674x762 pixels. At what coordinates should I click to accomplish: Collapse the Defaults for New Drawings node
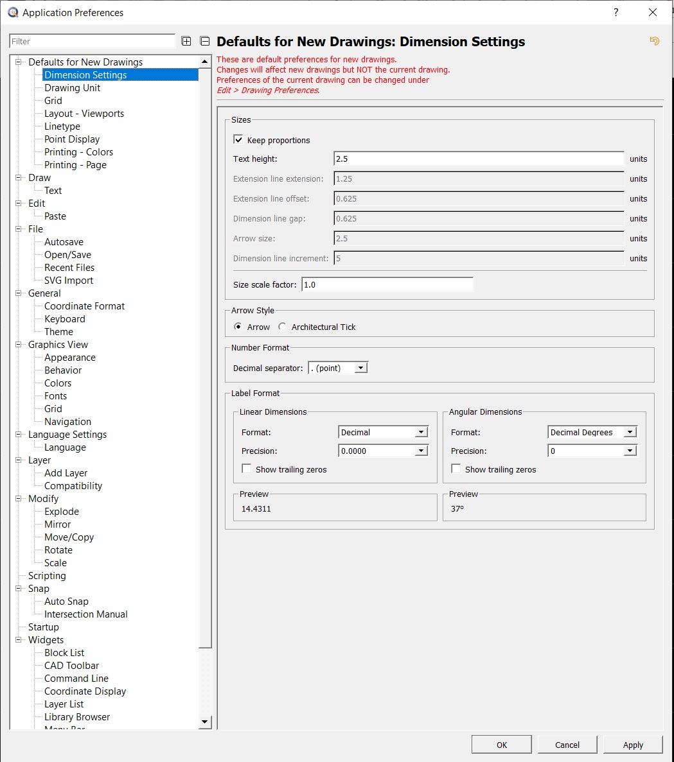tap(19, 62)
